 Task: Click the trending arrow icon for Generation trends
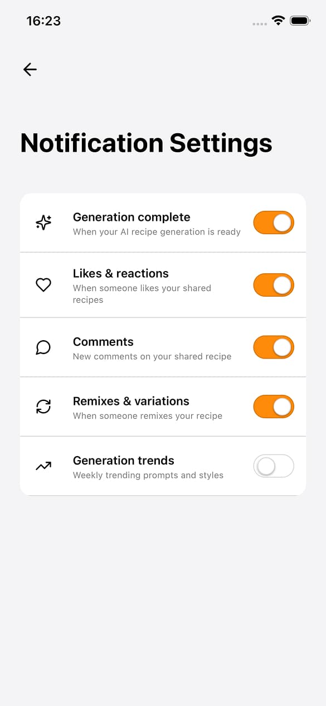pos(43,466)
